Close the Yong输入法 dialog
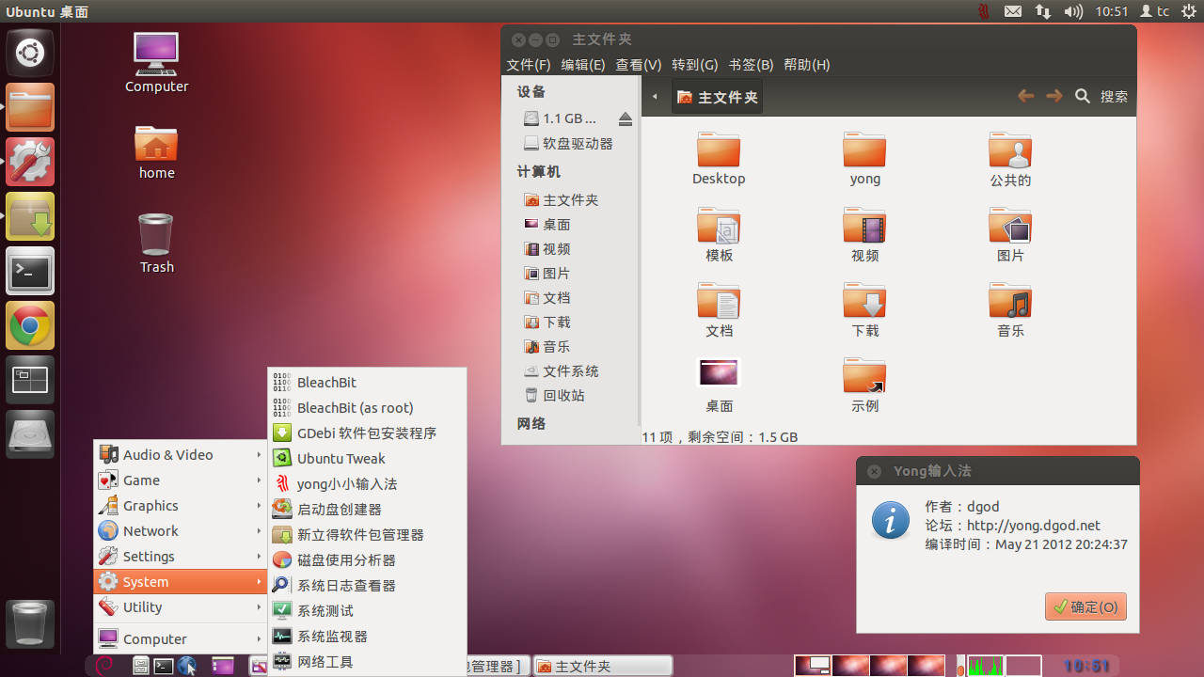The width and height of the screenshot is (1204, 677). coord(875,471)
